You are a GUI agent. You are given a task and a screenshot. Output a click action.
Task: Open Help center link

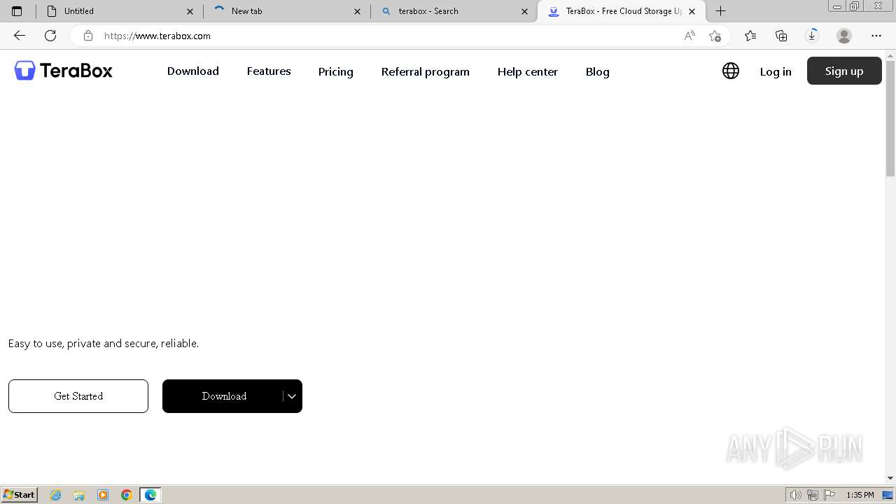coord(528,71)
